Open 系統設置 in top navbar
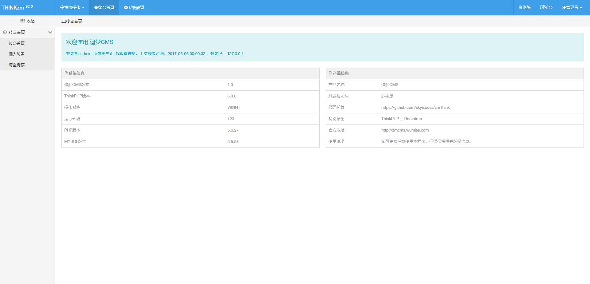The width and height of the screenshot is (590, 284). click(134, 7)
